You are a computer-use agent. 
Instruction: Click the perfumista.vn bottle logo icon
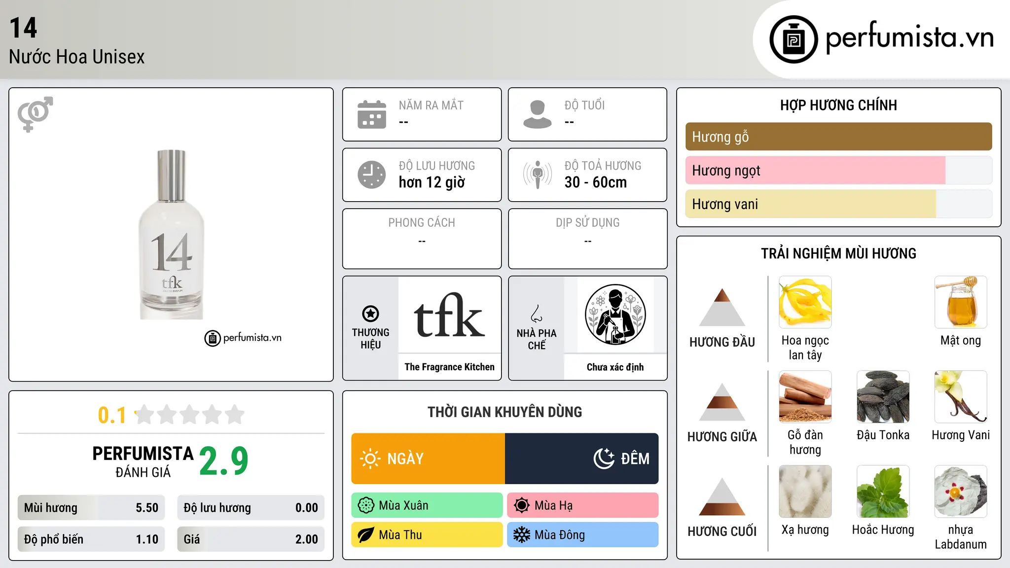point(794,39)
